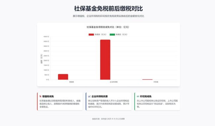Click the stamp icon beside 印花税减免
The image size is (215, 126).
pyautogui.click(x=138, y=96)
